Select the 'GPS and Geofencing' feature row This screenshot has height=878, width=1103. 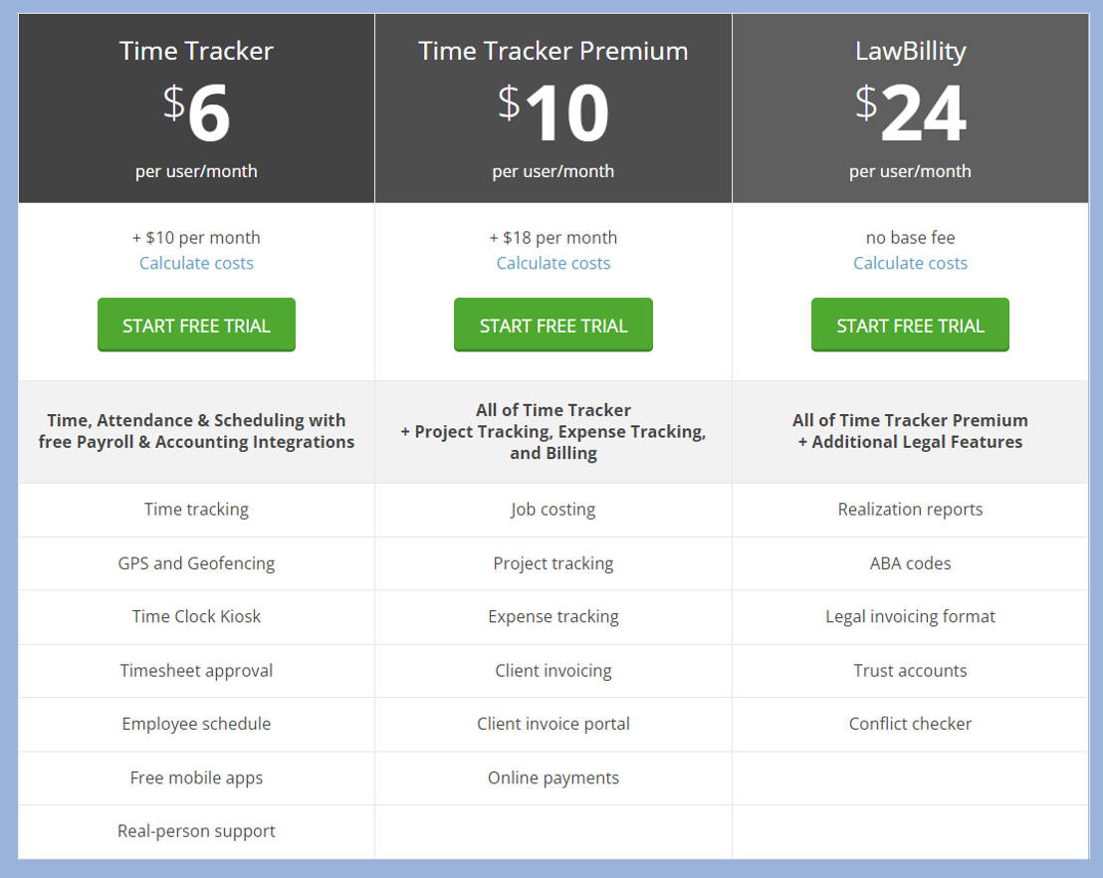pos(196,563)
